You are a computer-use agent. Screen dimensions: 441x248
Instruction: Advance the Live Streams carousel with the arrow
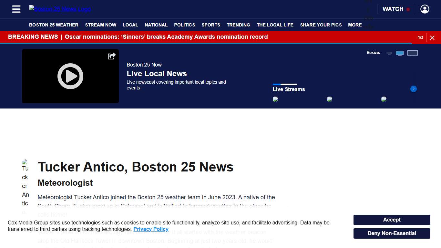(413, 89)
